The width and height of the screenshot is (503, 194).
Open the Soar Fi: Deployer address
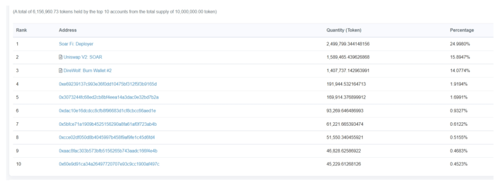pyautogui.click(x=76, y=44)
